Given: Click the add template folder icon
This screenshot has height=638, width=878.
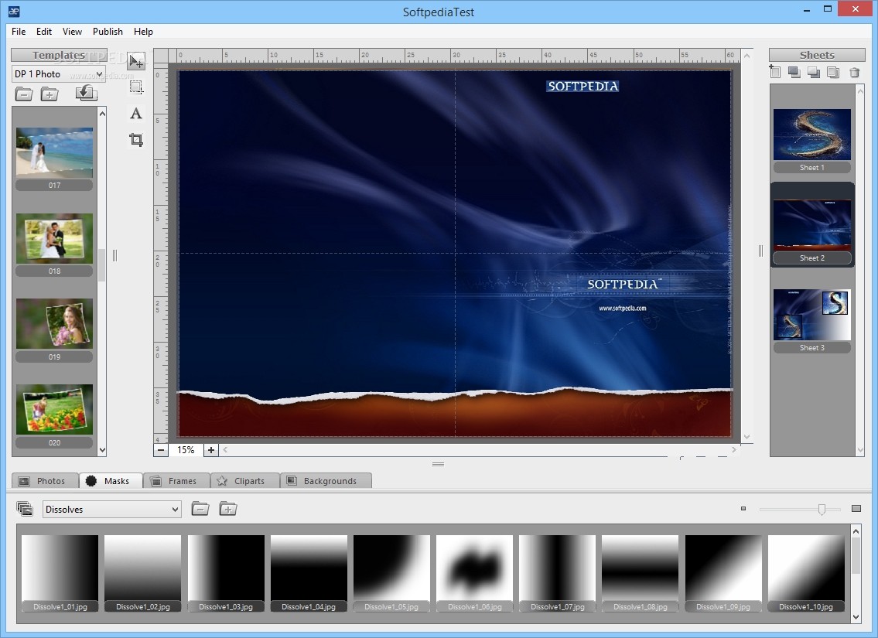Looking at the screenshot, I should tap(50, 94).
